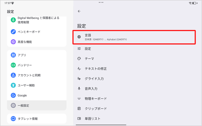Tap the タブレット情報 tablet icon
202x126 pixels.
(x=13, y=119)
